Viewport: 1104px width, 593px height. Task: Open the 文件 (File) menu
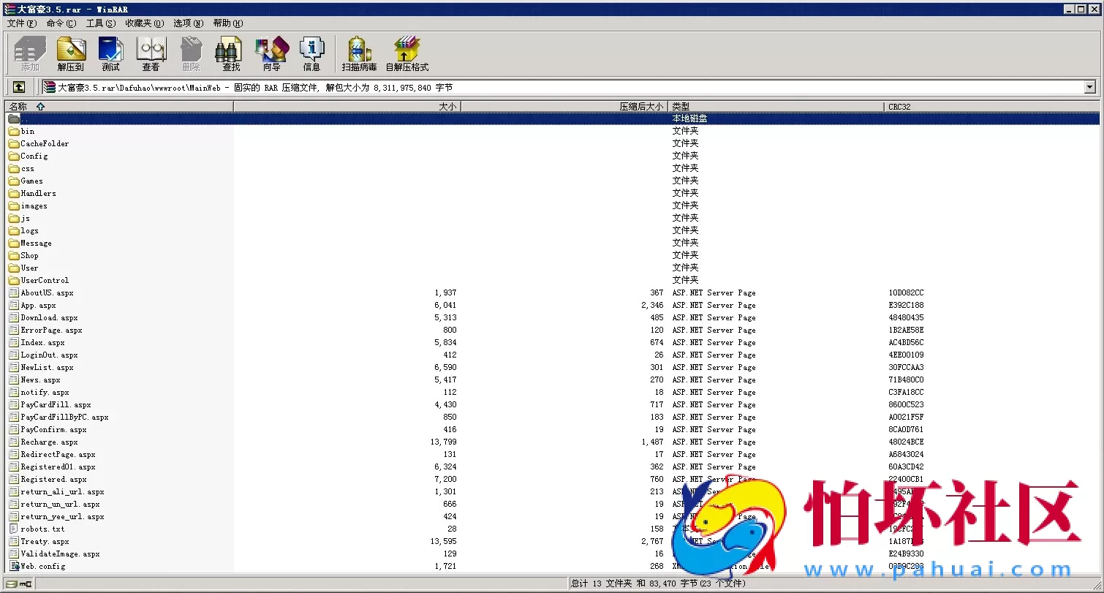pyautogui.click(x=21, y=23)
